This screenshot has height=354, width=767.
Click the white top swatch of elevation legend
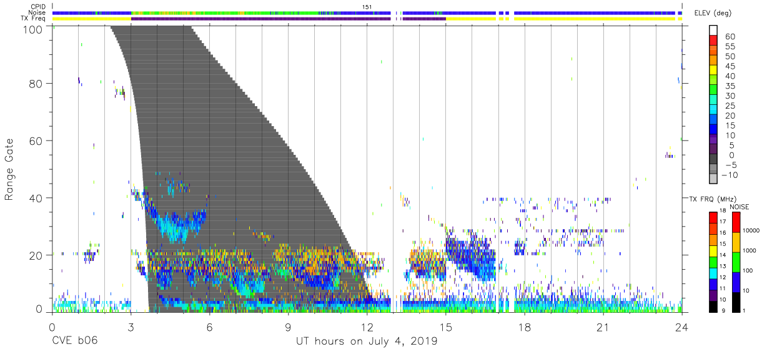click(x=712, y=30)
